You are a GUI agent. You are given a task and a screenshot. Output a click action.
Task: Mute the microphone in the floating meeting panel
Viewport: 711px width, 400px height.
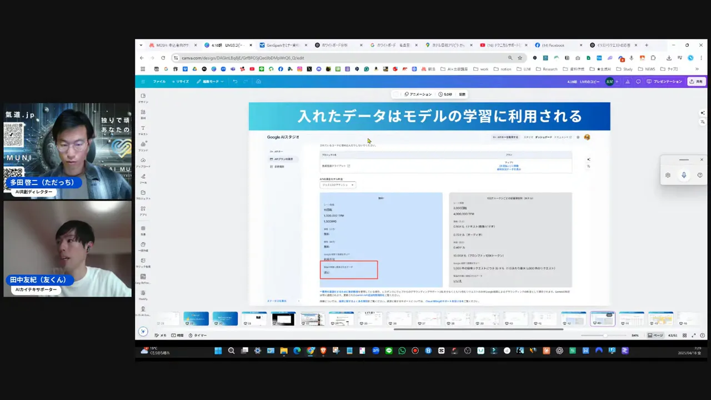click(684, 175)
